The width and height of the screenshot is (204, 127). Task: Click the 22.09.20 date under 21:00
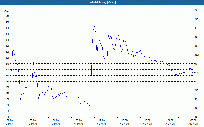(x=170, y=124)
